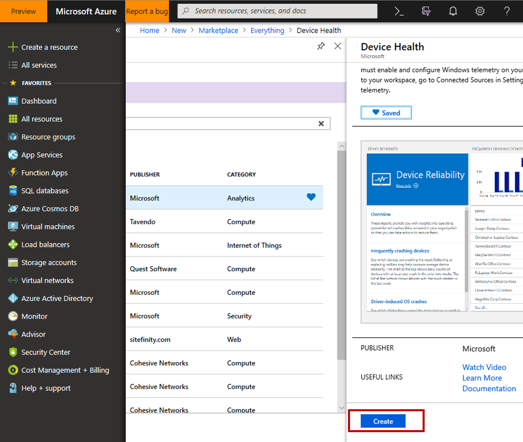
Task: Open the Cloud Shell terminal icon
Action: [x=399, y=11]
